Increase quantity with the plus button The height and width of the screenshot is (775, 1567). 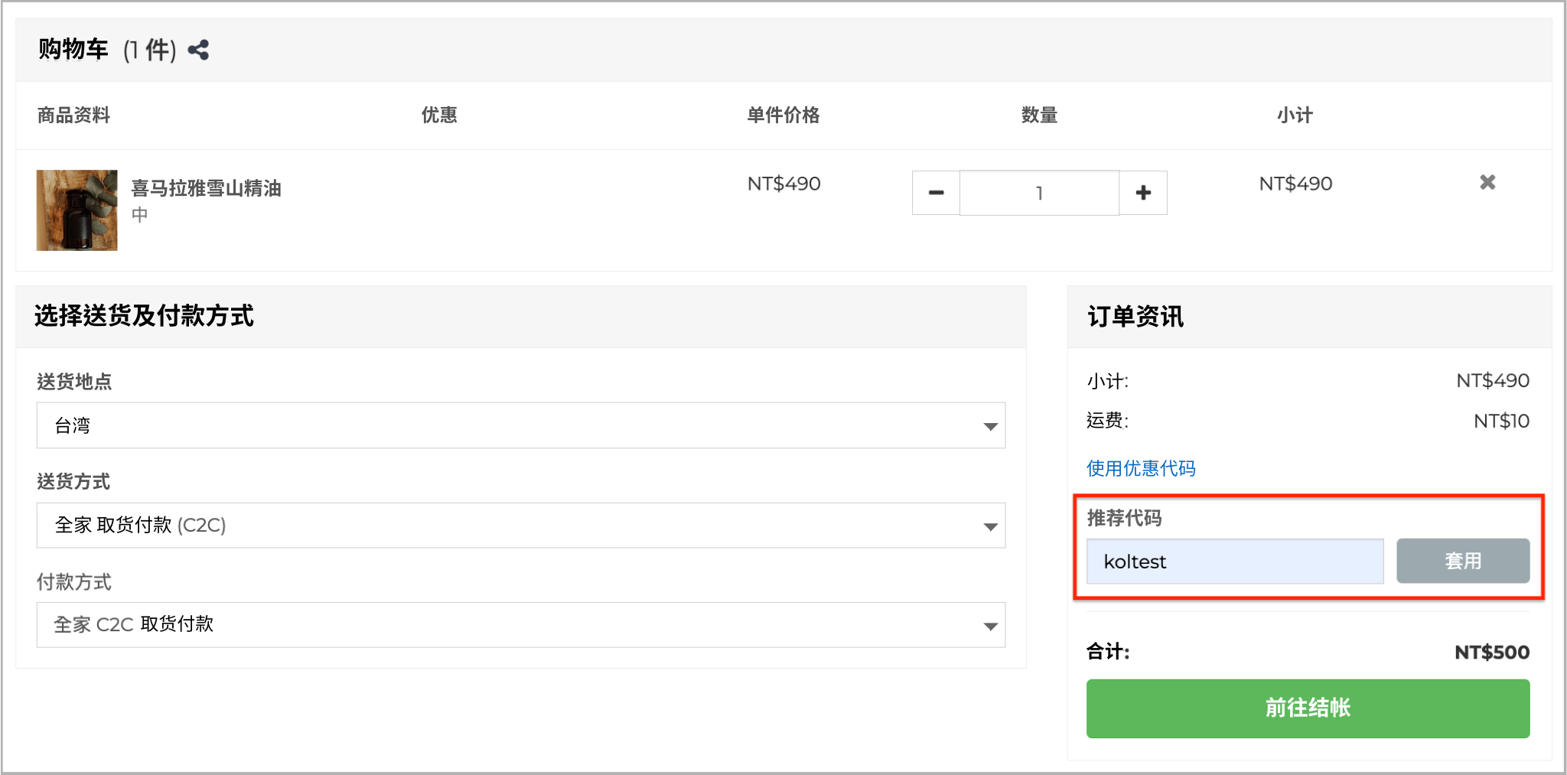click(x=1143, y=193)
